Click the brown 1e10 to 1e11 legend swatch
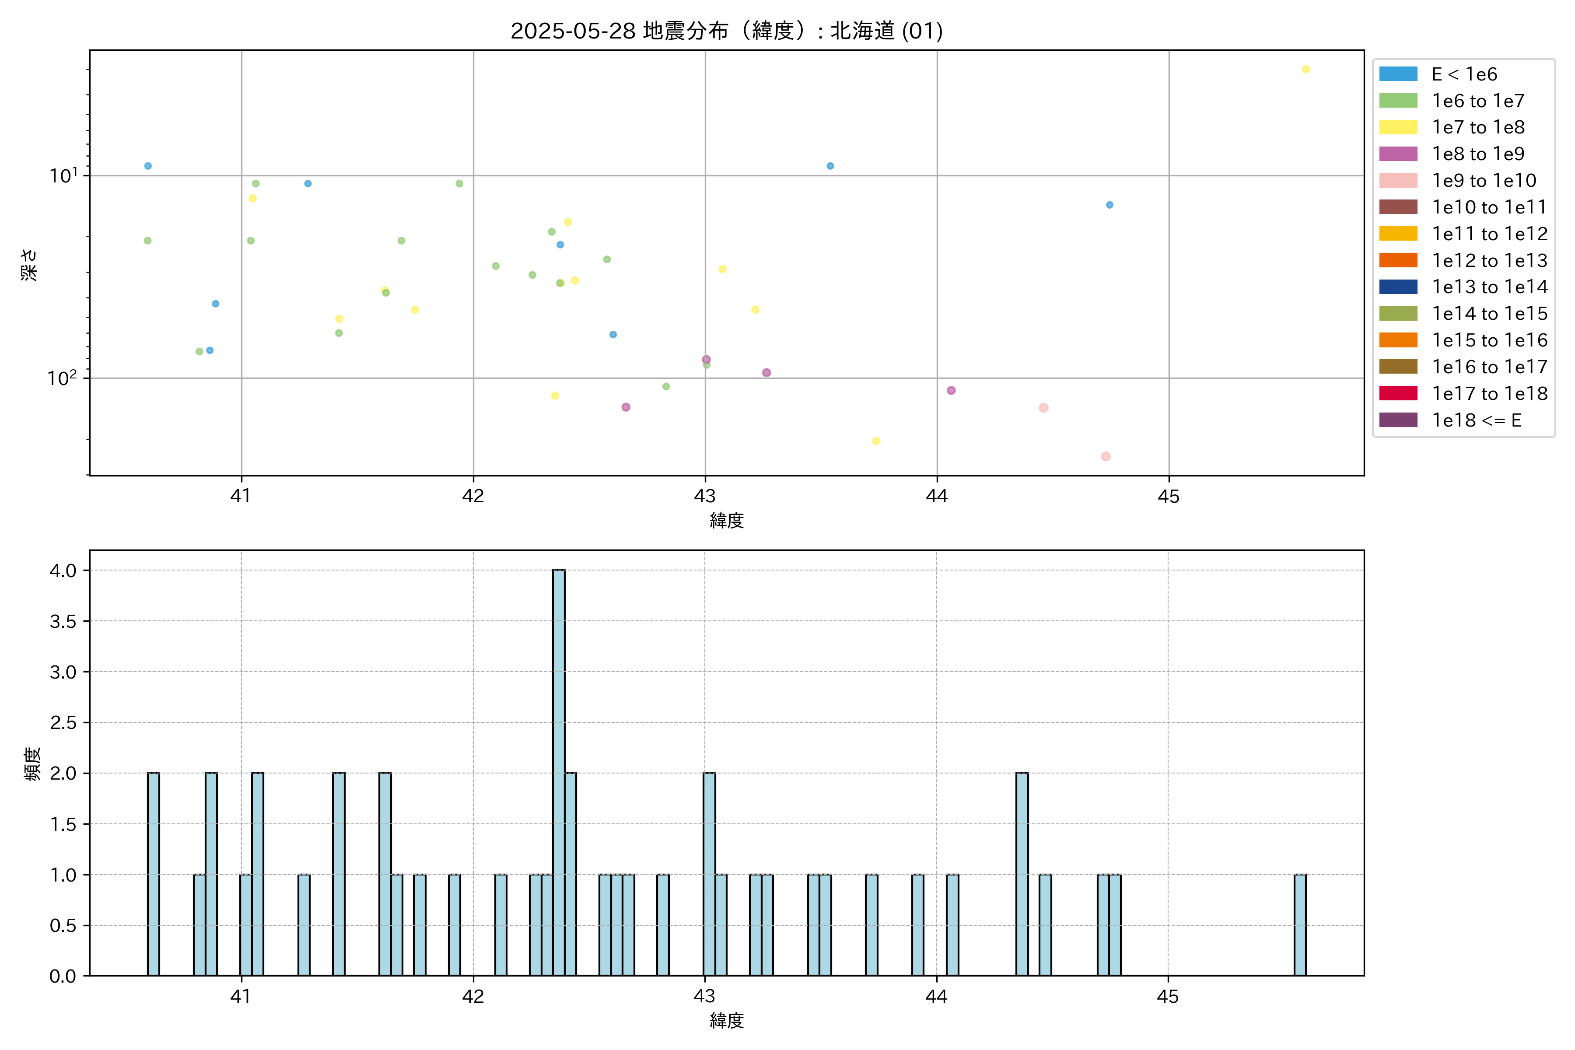 pyautogui.click(x=1397, y=207)
